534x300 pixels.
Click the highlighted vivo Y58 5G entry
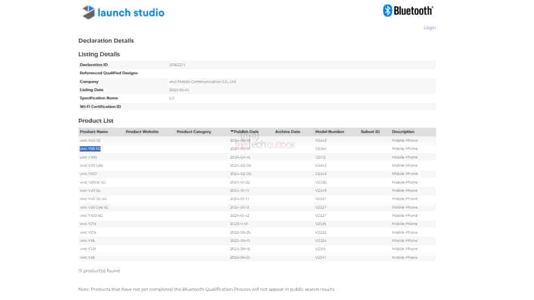pos(90,149)
